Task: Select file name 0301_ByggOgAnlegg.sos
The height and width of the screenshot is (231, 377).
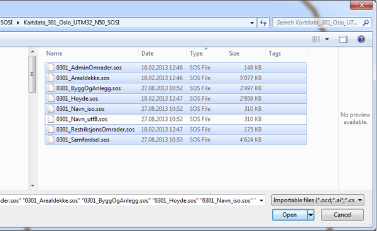Action: click(x=89, y=88)
